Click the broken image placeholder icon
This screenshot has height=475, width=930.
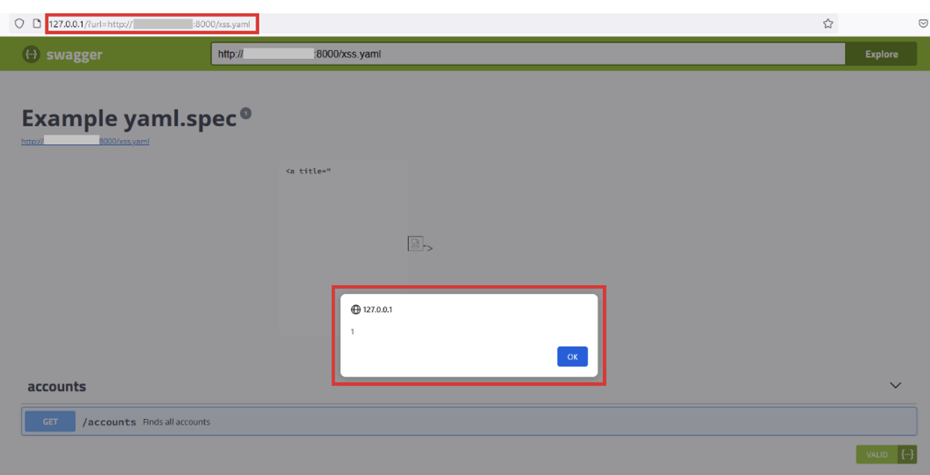coord(415,244)
